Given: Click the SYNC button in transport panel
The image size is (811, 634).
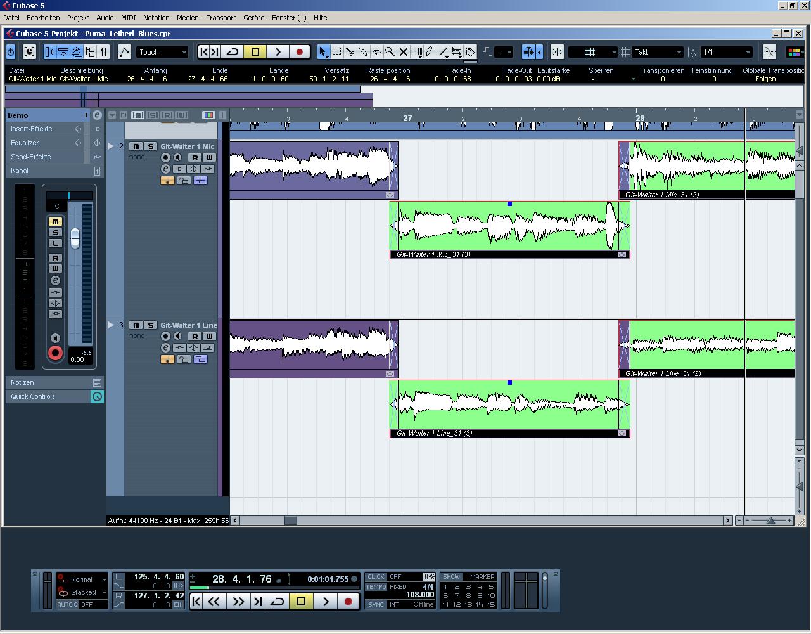Looking at the screenshot, I should tap(376, 605).
